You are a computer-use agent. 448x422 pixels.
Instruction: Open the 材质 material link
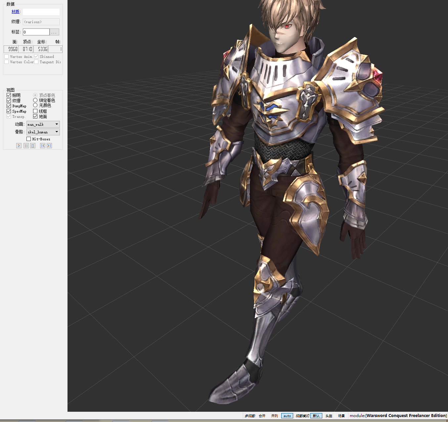coord(15,12)
